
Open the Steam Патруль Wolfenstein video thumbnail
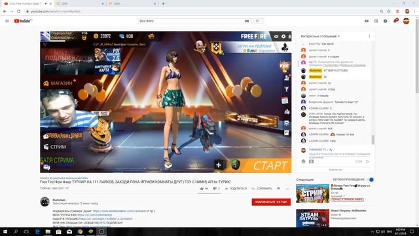(313, 218)
